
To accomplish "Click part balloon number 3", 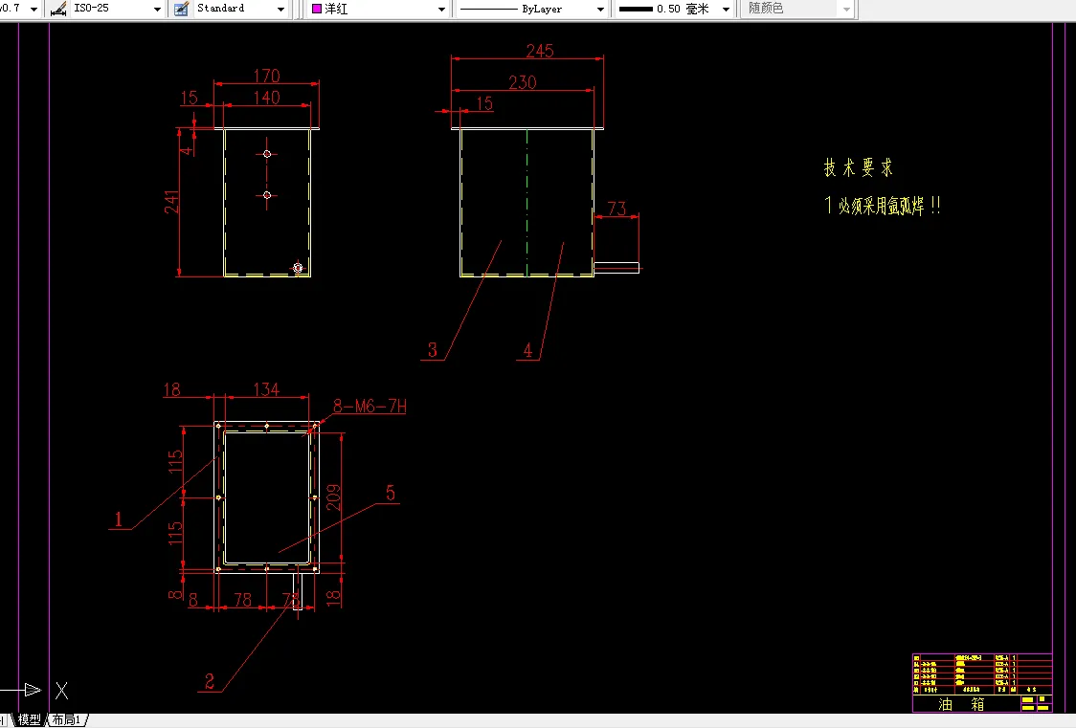I will pyautogui.click(x=433, y=349).
